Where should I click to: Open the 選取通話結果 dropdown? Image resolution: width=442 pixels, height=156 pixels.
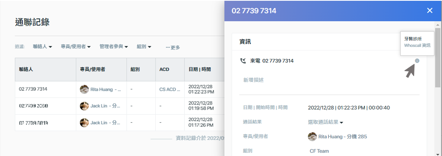[x=326, y=122]
